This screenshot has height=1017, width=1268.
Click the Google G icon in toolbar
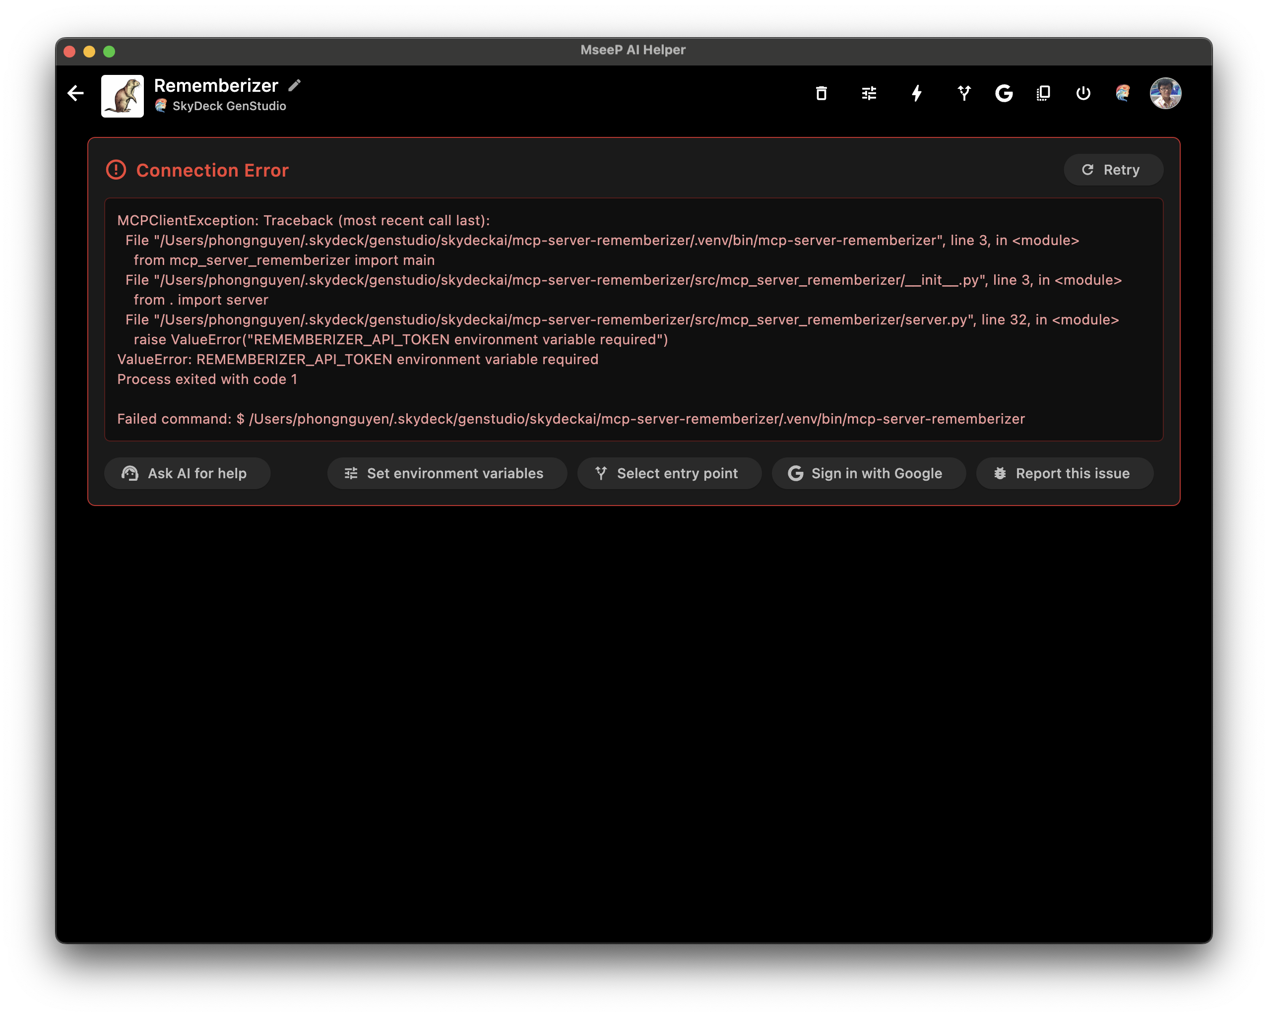point(1004,93)
